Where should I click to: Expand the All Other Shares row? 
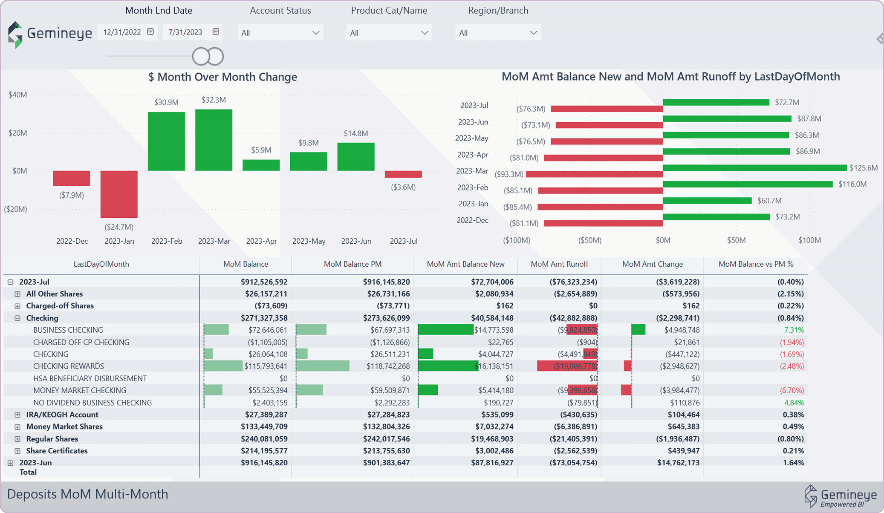[17, 294]
